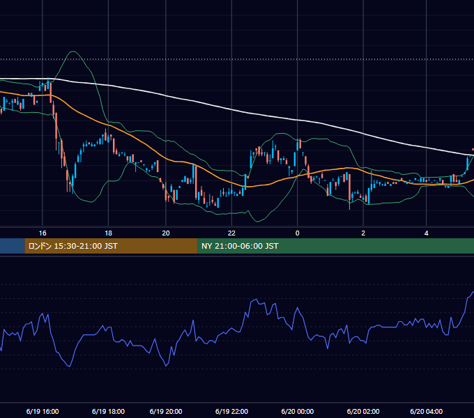474x418 pixels.
Task: Click the 6/19 20:00 date label
Action: (x=166, y=411)
